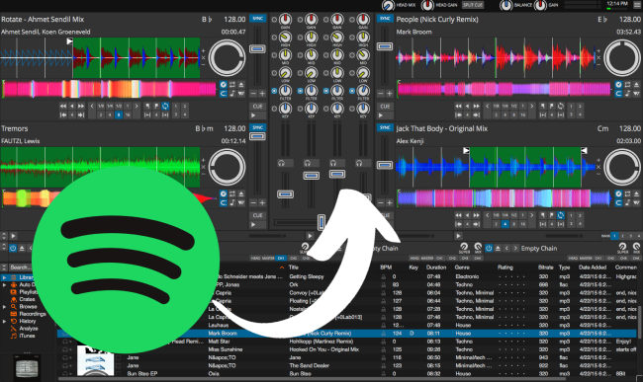643x382 pixels.
Task: Click hotcue 1 on Rotate deck
Action: [176, 106]
